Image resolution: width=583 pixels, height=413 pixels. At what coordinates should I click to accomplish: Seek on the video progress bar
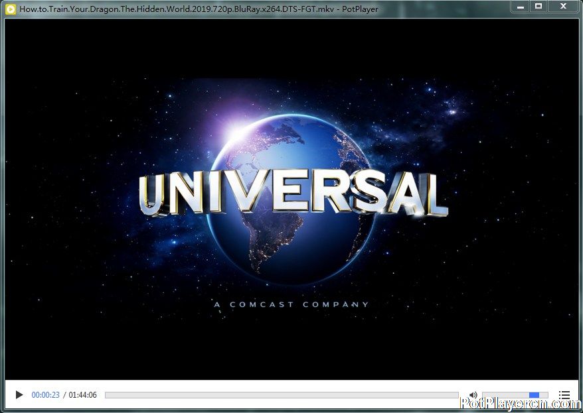pyautogui.click(x=282, y=395)
